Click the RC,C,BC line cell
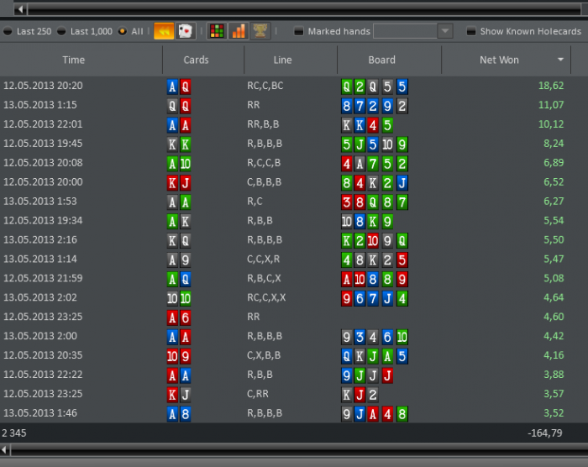Screen dimensions: 588x467 tap(265, 86)
